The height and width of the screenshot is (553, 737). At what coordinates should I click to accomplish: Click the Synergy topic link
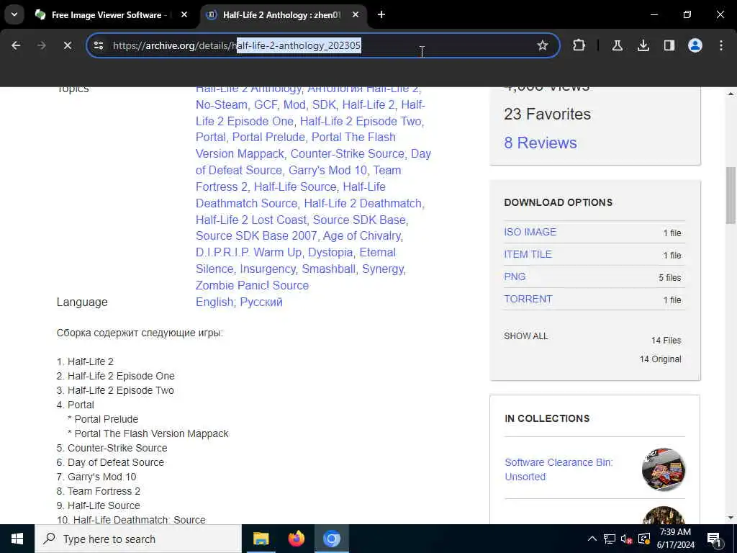[383, 269]
